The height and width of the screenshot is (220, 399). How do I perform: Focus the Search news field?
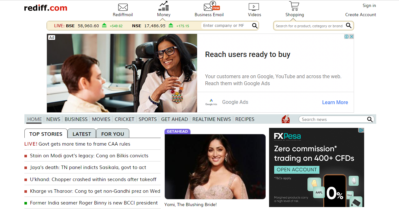(x=332, y=119)
